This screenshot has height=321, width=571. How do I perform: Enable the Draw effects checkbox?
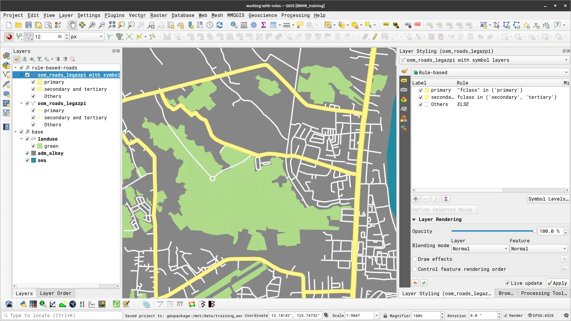tap(414, 259)
